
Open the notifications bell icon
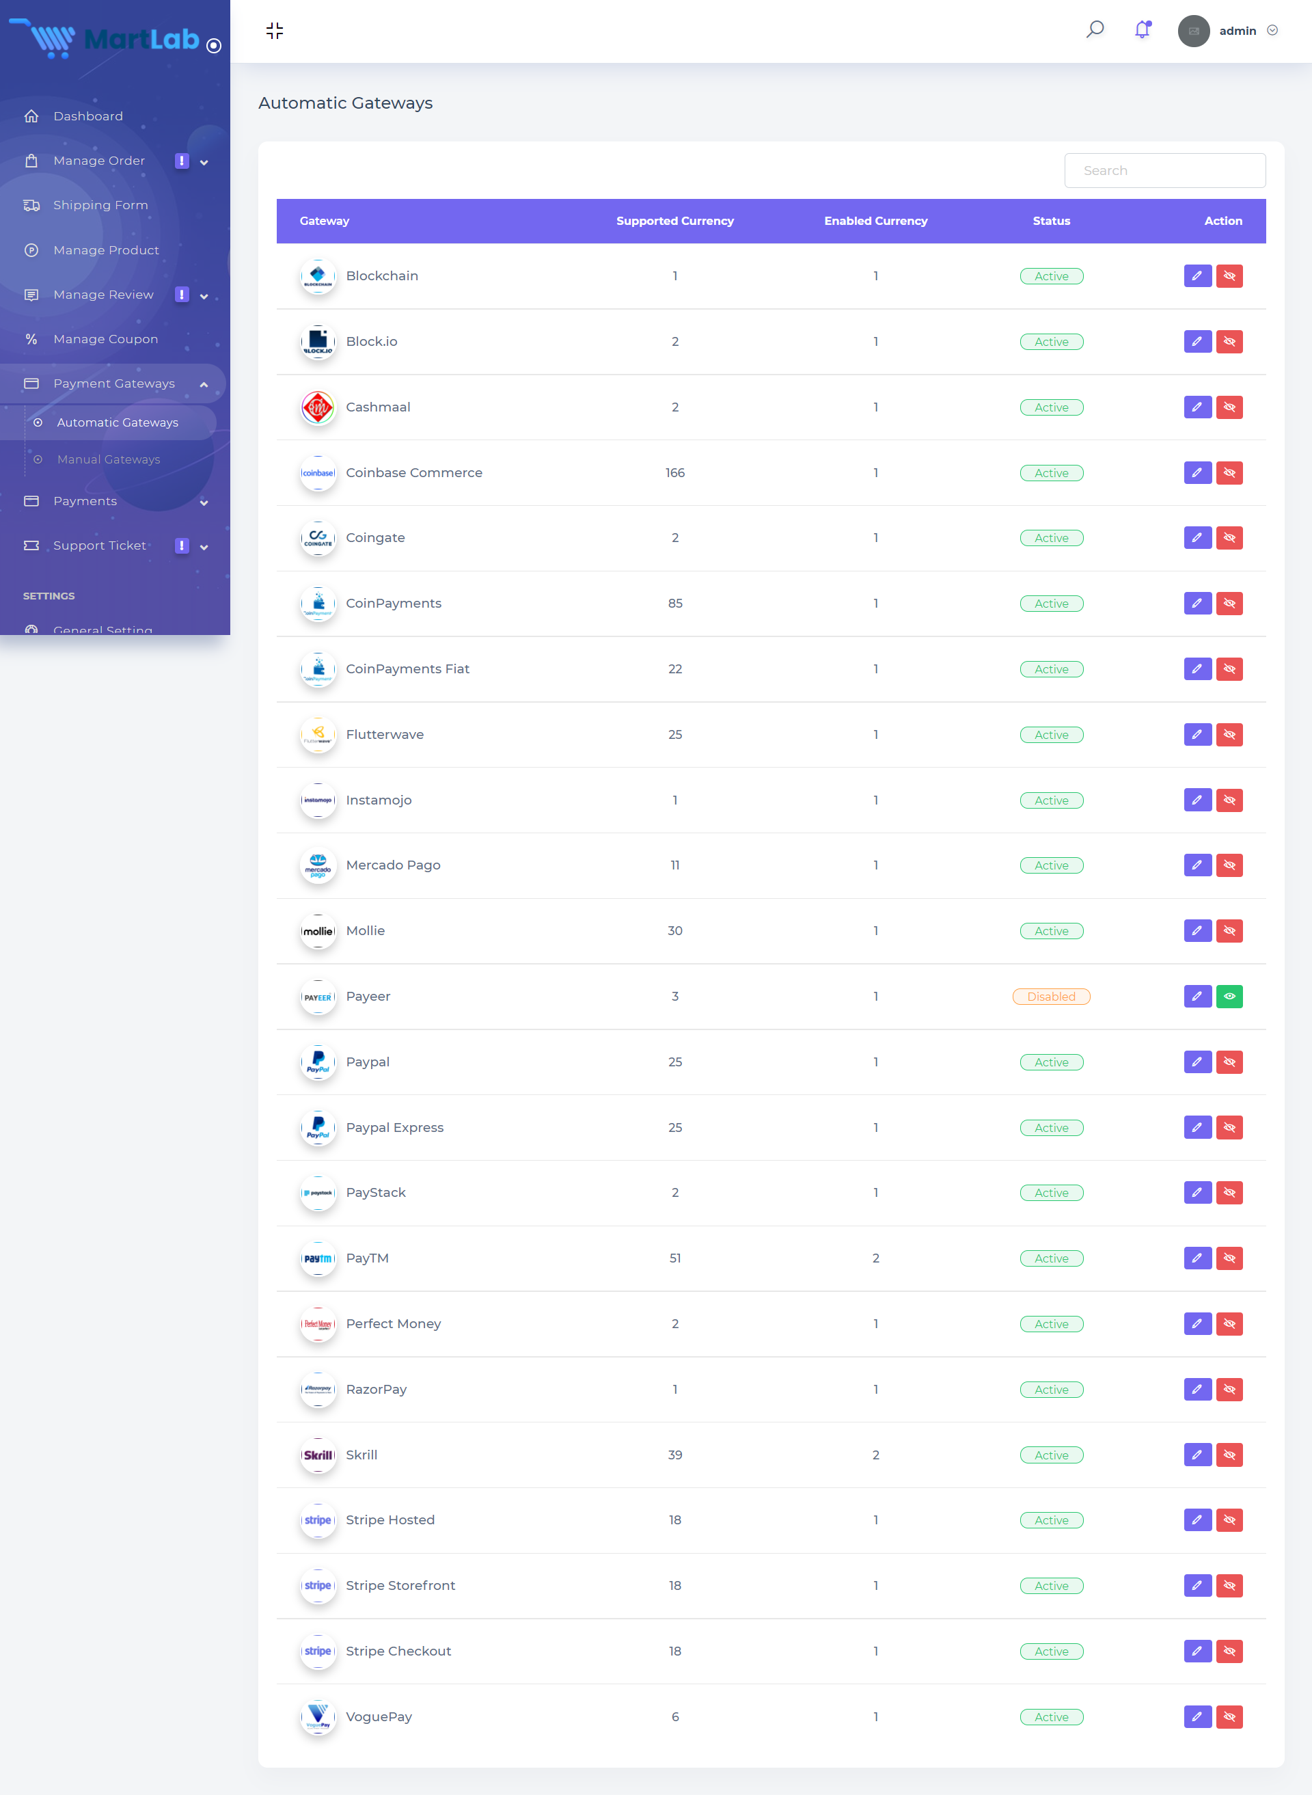[x=1143, y=30]
